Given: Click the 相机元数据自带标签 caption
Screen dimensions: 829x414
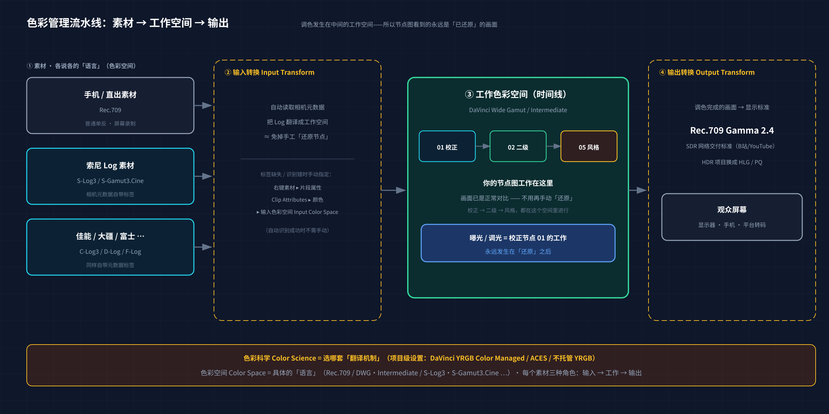Looking at the screenshot, I should [110, 194].
